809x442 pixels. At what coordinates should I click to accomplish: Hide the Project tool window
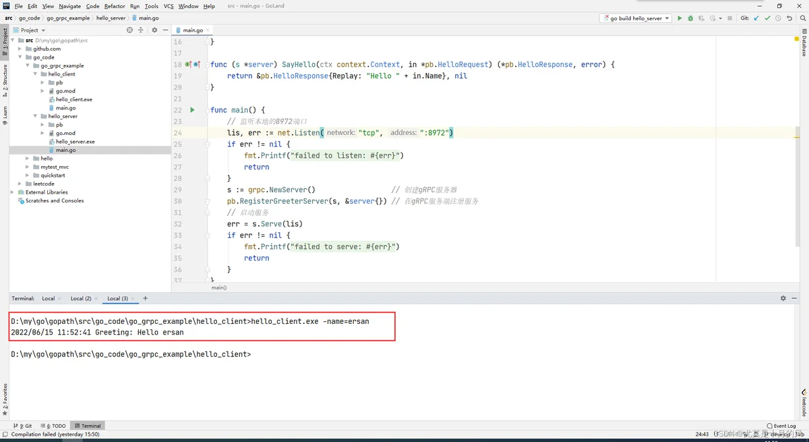coord(165,30)
